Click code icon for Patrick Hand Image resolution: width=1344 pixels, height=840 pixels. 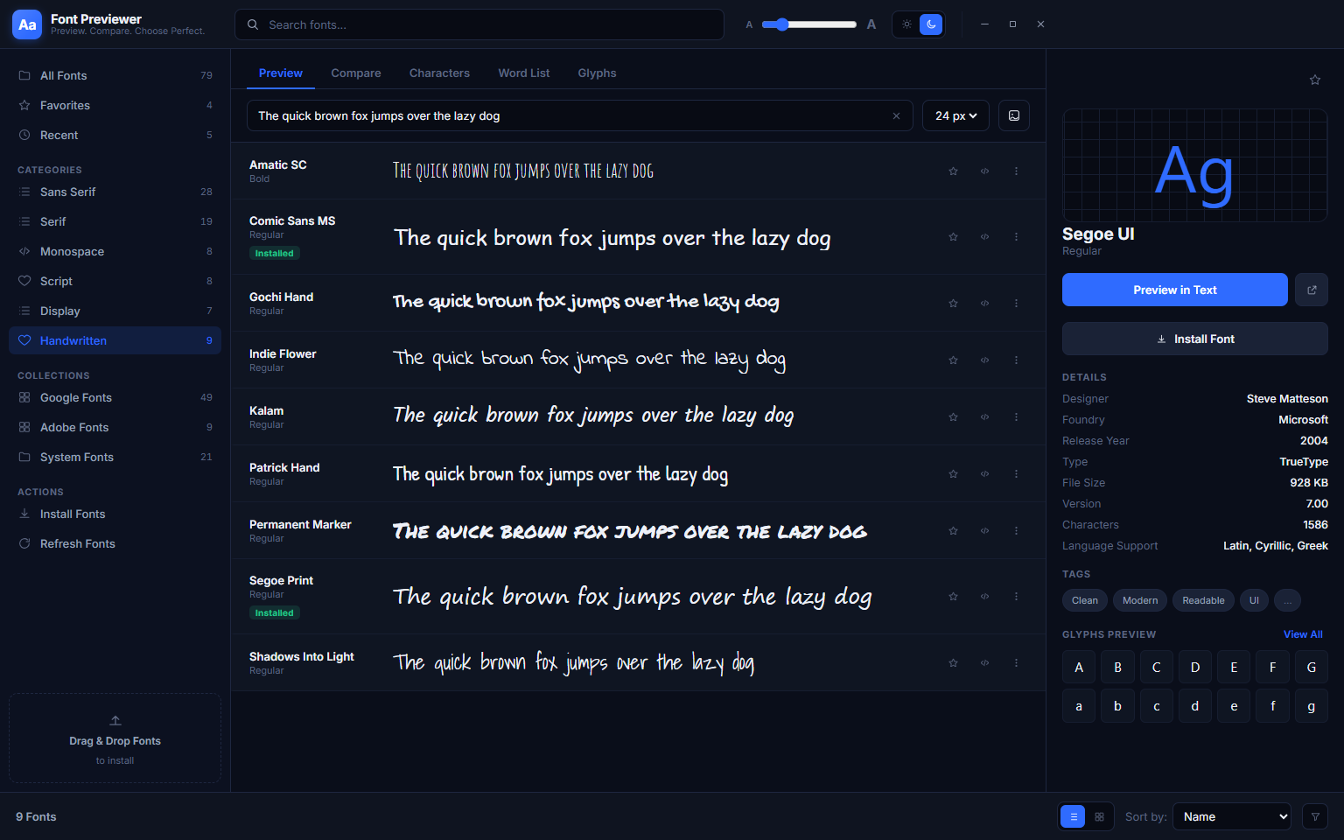pyautogui.click(x=984, y=473)
